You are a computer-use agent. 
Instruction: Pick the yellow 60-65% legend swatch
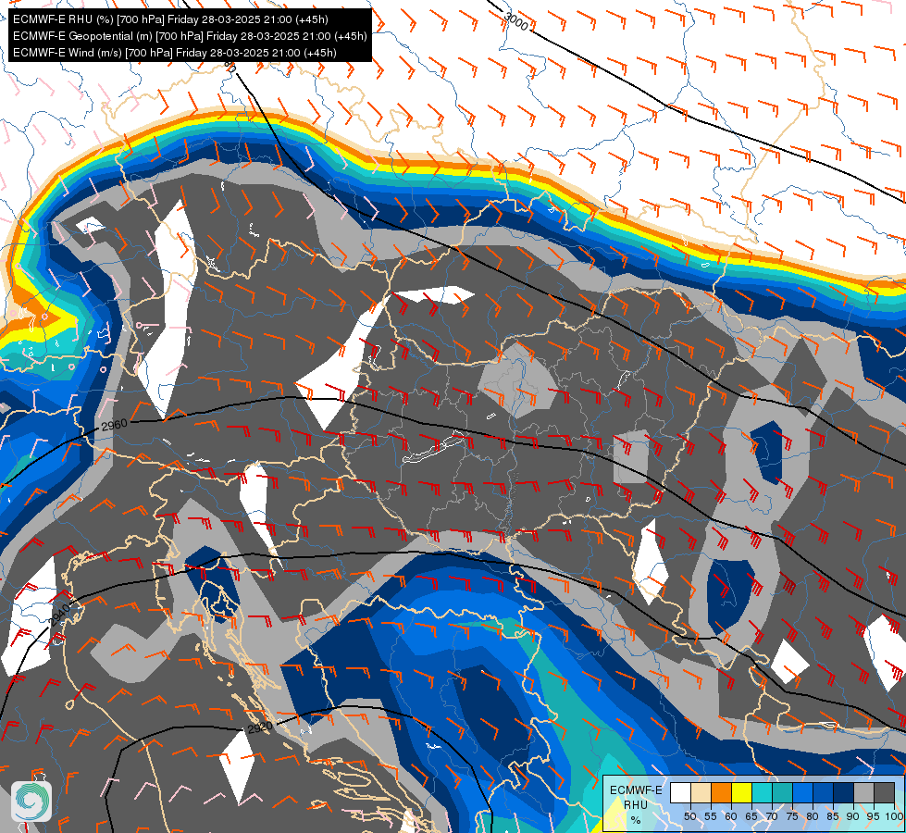[x=742, y=792]
